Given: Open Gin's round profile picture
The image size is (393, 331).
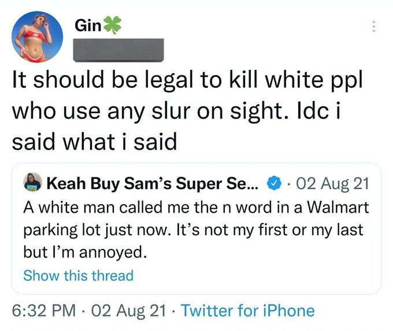Looking at the screenshot, I should (x=37, y=36).
